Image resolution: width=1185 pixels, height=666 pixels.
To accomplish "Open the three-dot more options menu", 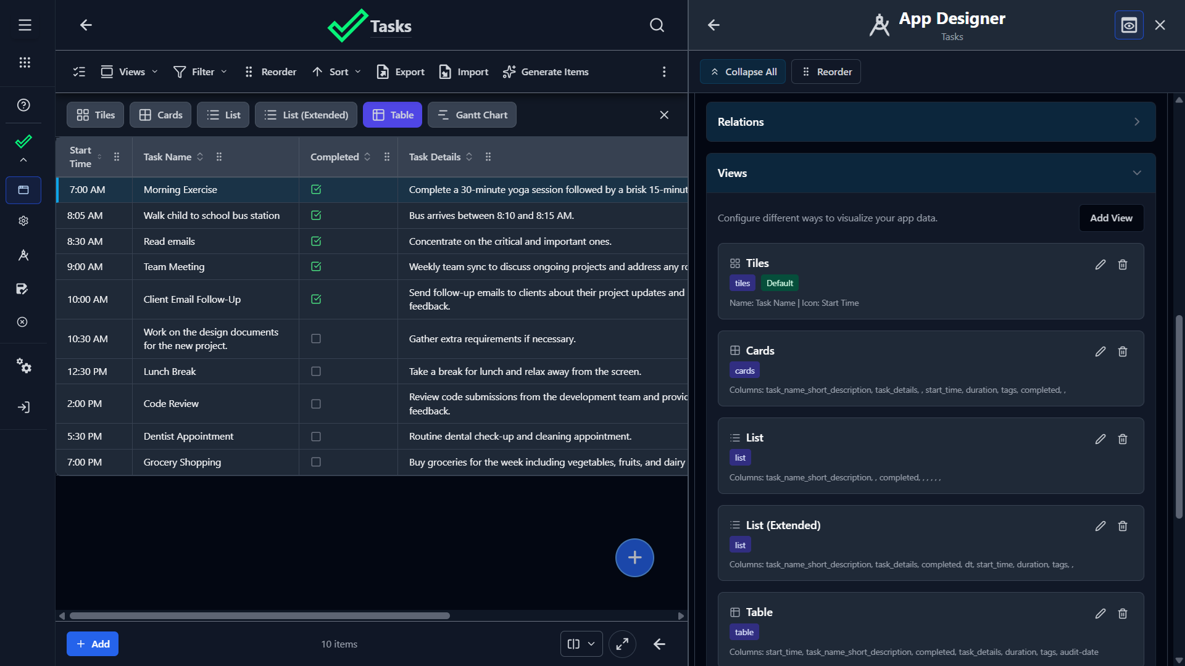I will (x=664, y=72).
